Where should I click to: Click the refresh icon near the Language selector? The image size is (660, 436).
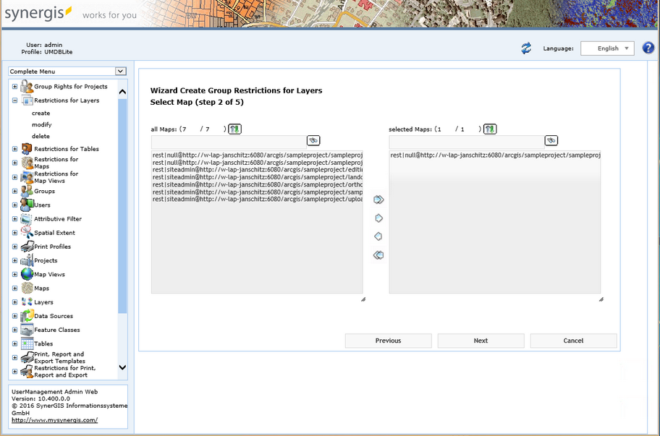(x=527, y=48)
